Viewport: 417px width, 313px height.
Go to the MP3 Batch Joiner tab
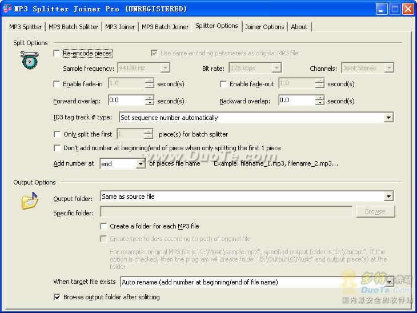click(x=165, y=27)
